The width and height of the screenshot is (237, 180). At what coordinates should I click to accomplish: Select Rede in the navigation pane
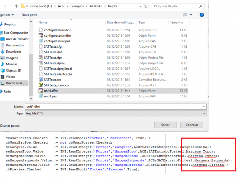click(x=7, y=92)
